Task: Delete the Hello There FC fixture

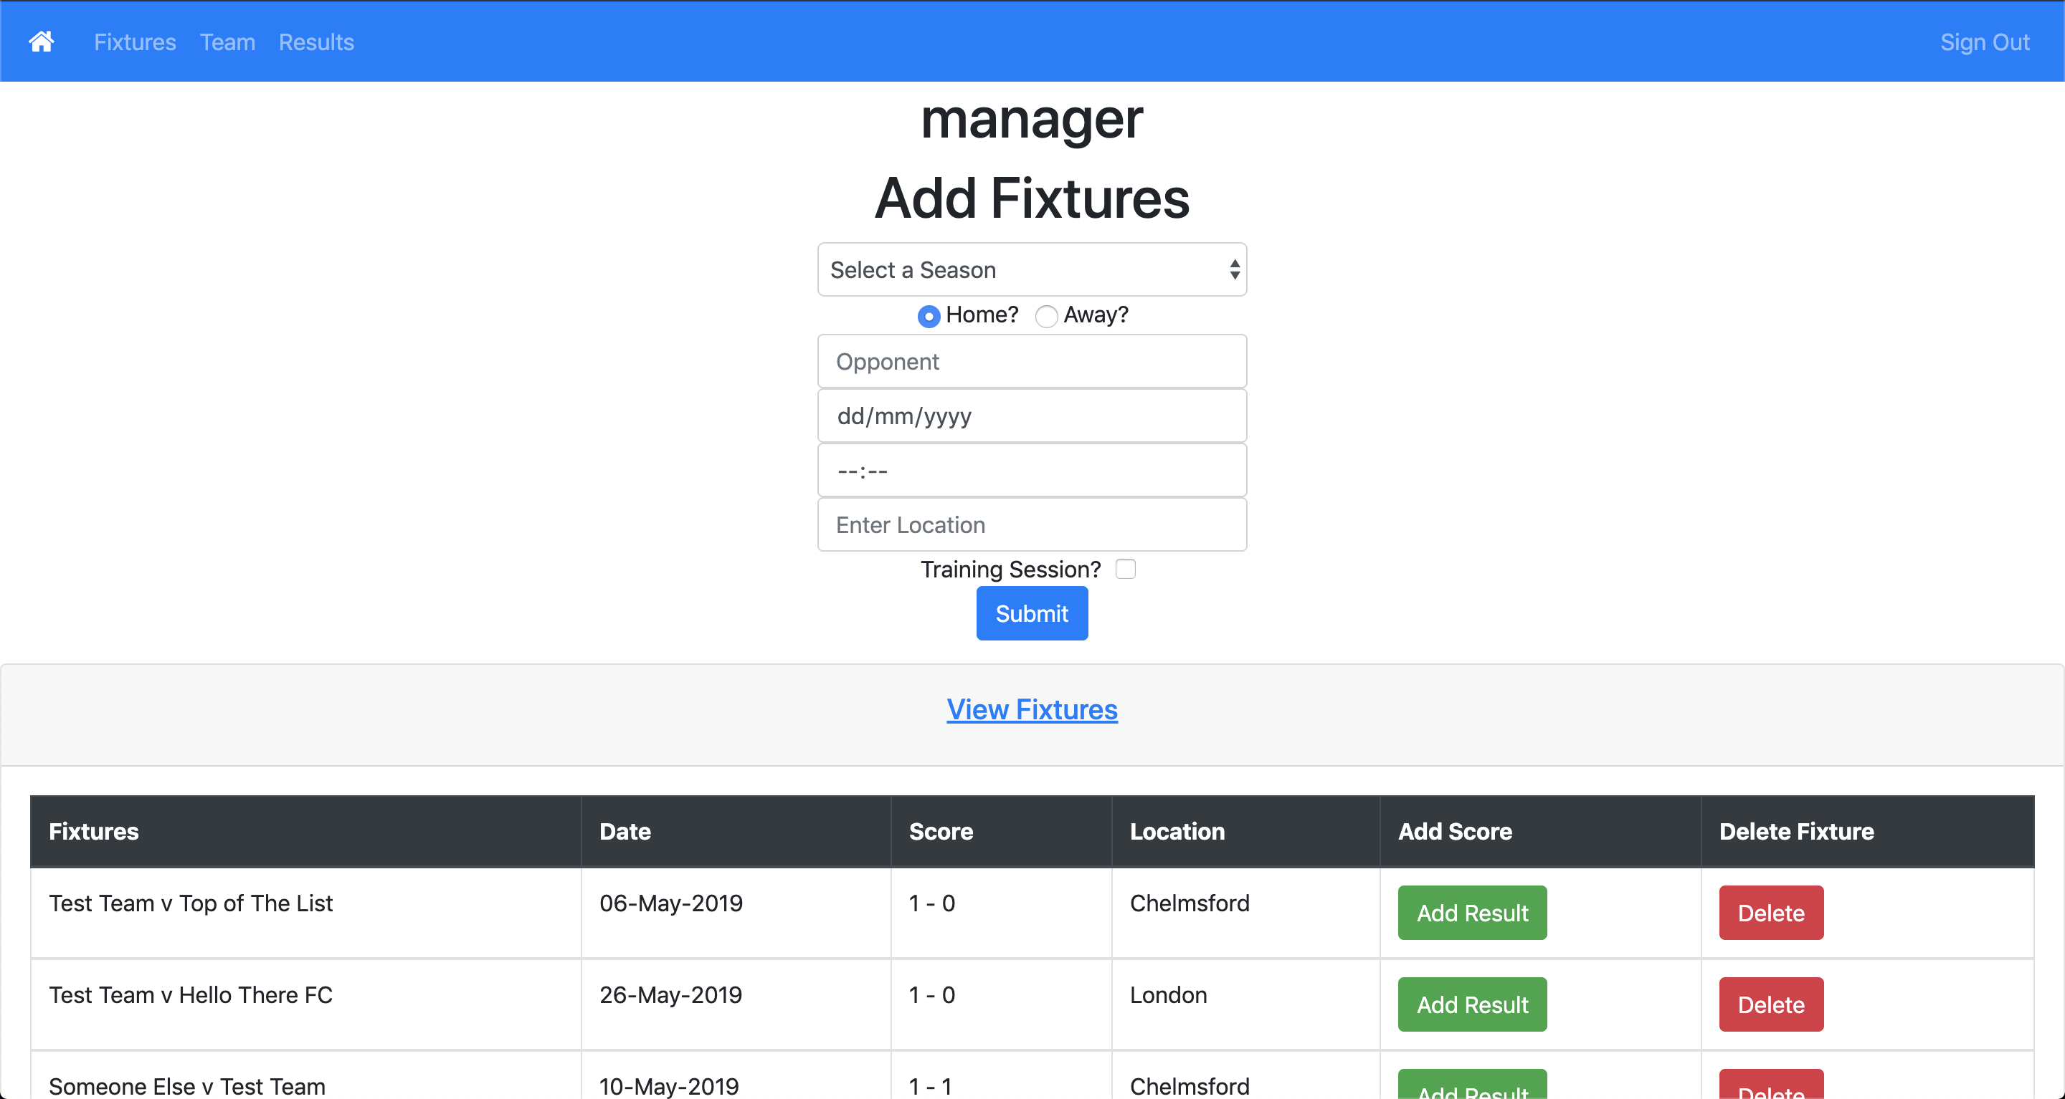Action: point(1770,1004)
